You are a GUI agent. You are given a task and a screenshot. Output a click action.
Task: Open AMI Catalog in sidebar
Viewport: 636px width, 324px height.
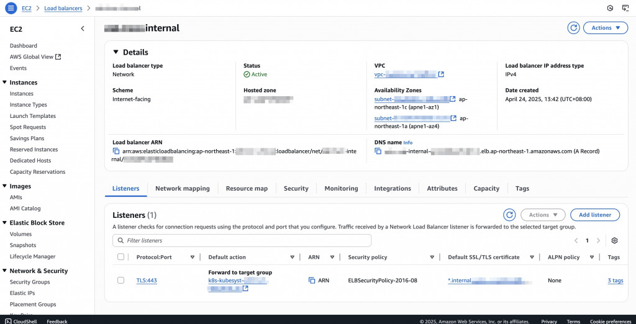coord(25,209)
